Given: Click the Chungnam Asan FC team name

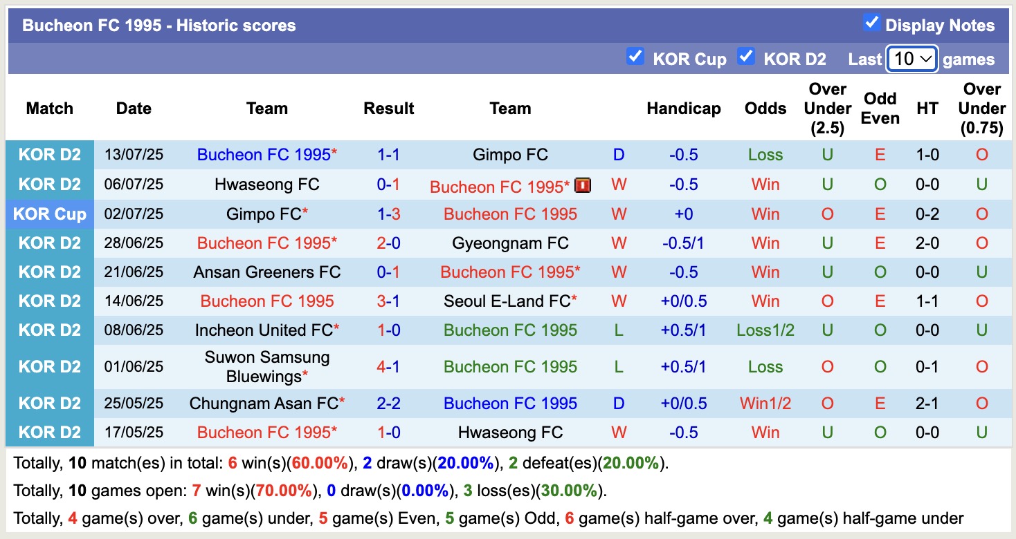Looking at the screenshot, I should click(264, 403).
